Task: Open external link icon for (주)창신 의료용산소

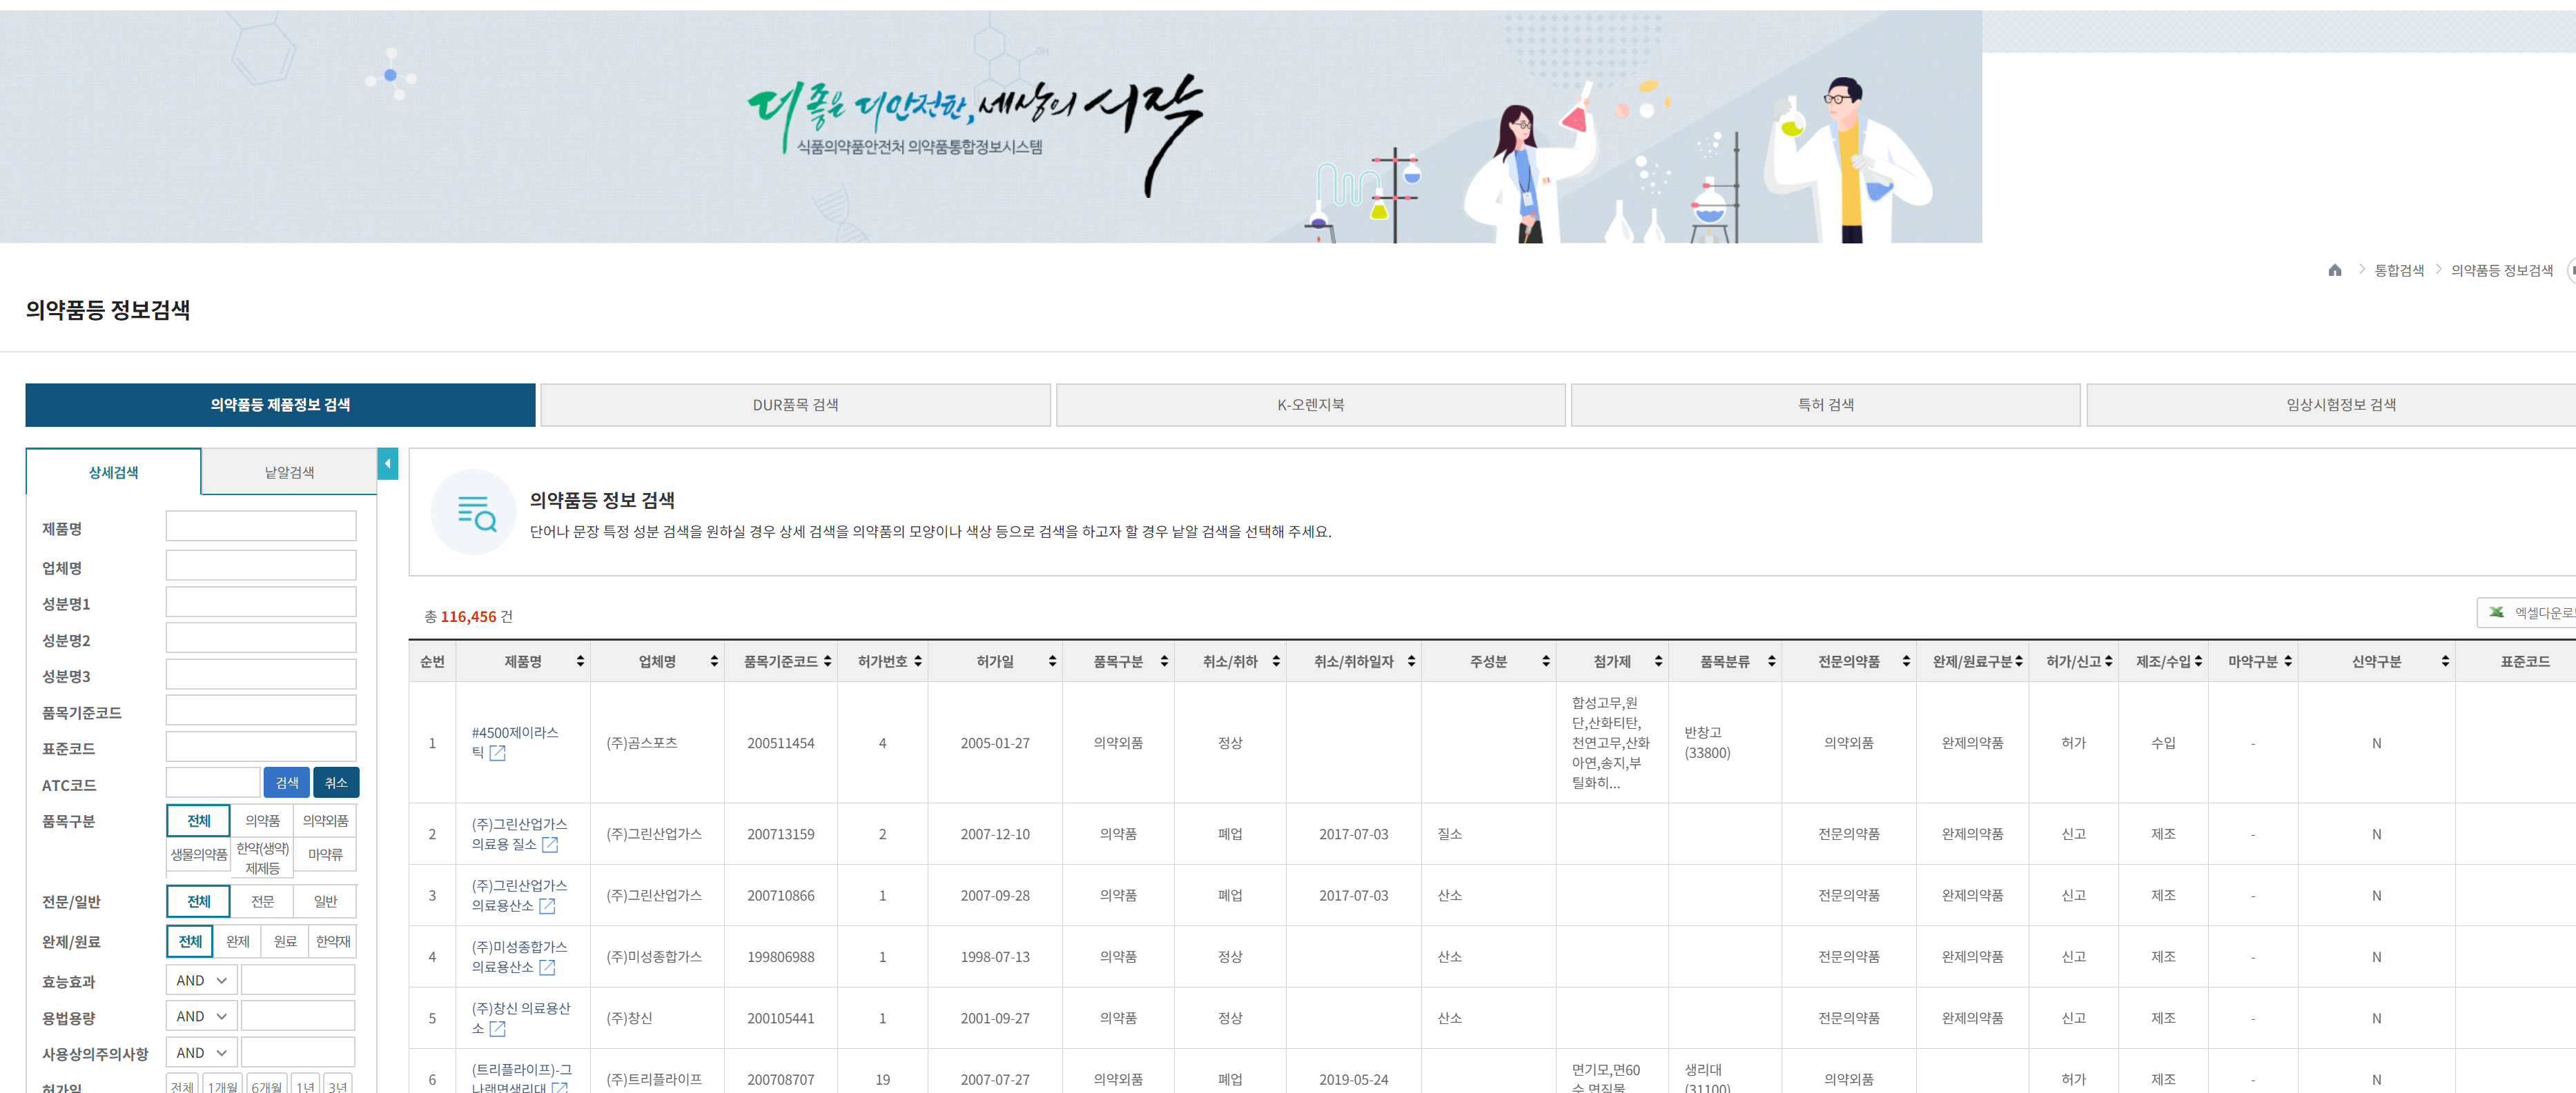Action: coord(497,1028)
